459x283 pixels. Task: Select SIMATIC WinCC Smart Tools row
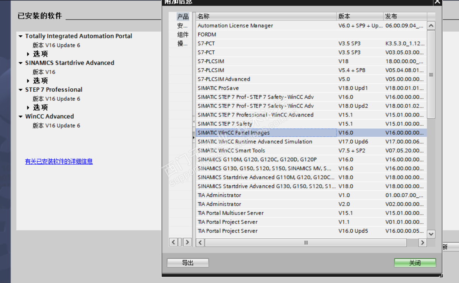pos(311,151)
